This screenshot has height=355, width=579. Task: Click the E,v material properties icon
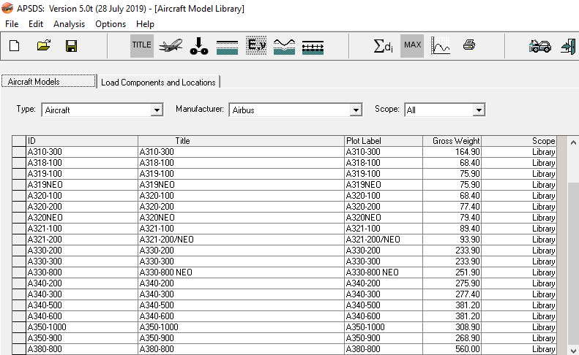click(256, 46)
